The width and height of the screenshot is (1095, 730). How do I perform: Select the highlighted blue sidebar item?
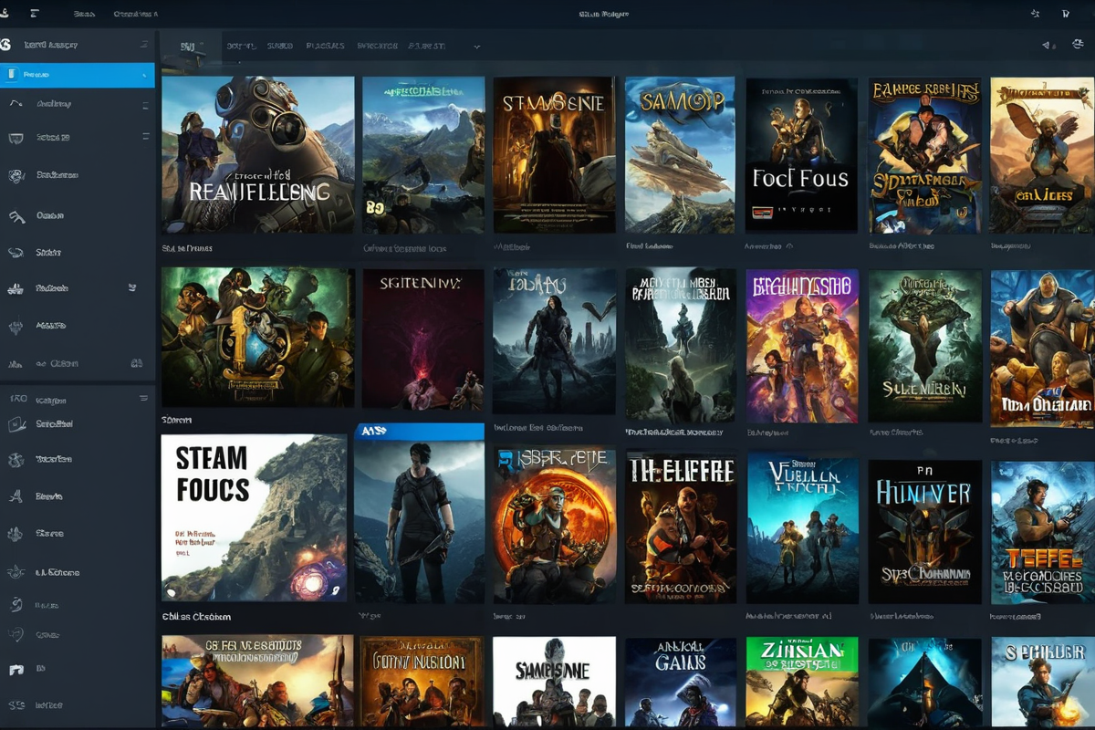(x=78, y=75)
